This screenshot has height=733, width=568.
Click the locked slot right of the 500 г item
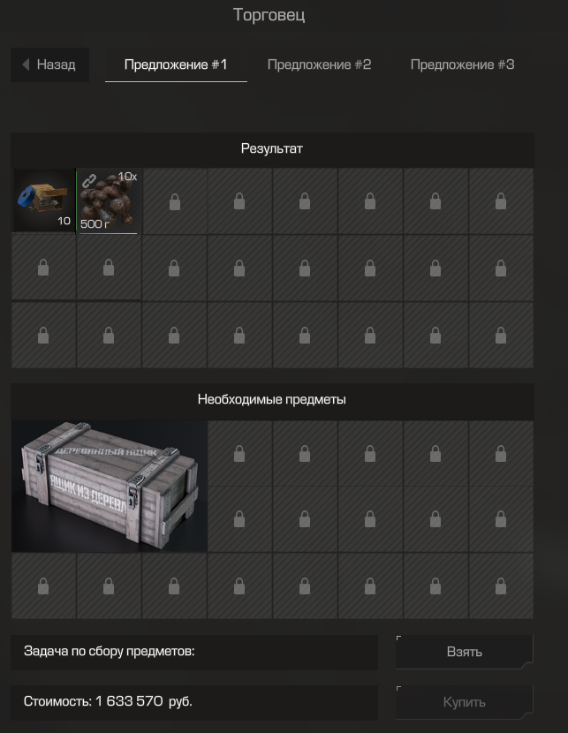[x=174, y=201]
